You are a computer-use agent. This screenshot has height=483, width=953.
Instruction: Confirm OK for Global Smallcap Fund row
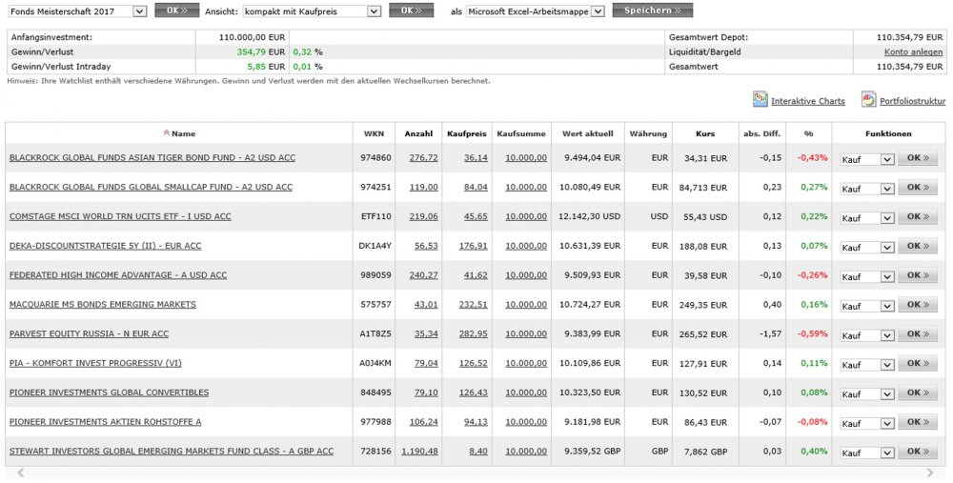coord(918,187)
